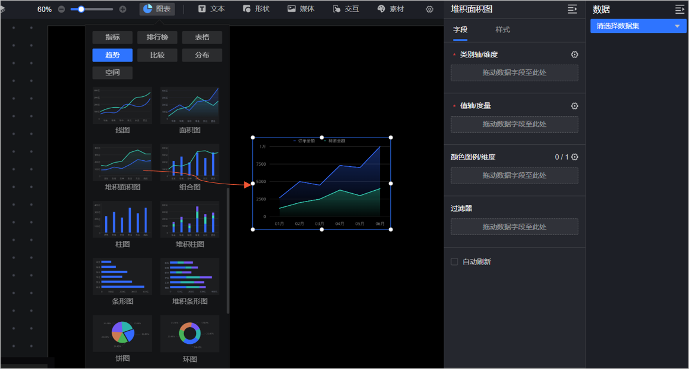Adjust the 60% zoom slider
This screenshot has height=369, width=689.
tap(81, 9)
